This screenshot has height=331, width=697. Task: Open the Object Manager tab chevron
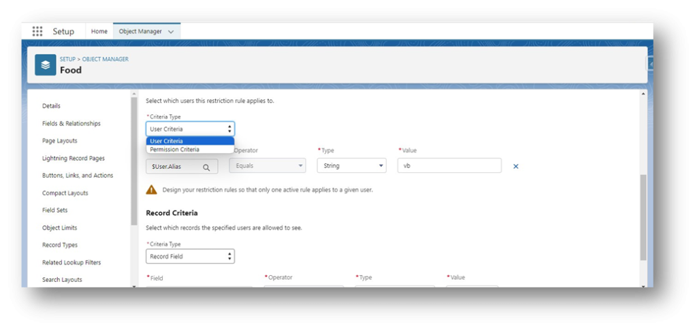click(171, 31)
